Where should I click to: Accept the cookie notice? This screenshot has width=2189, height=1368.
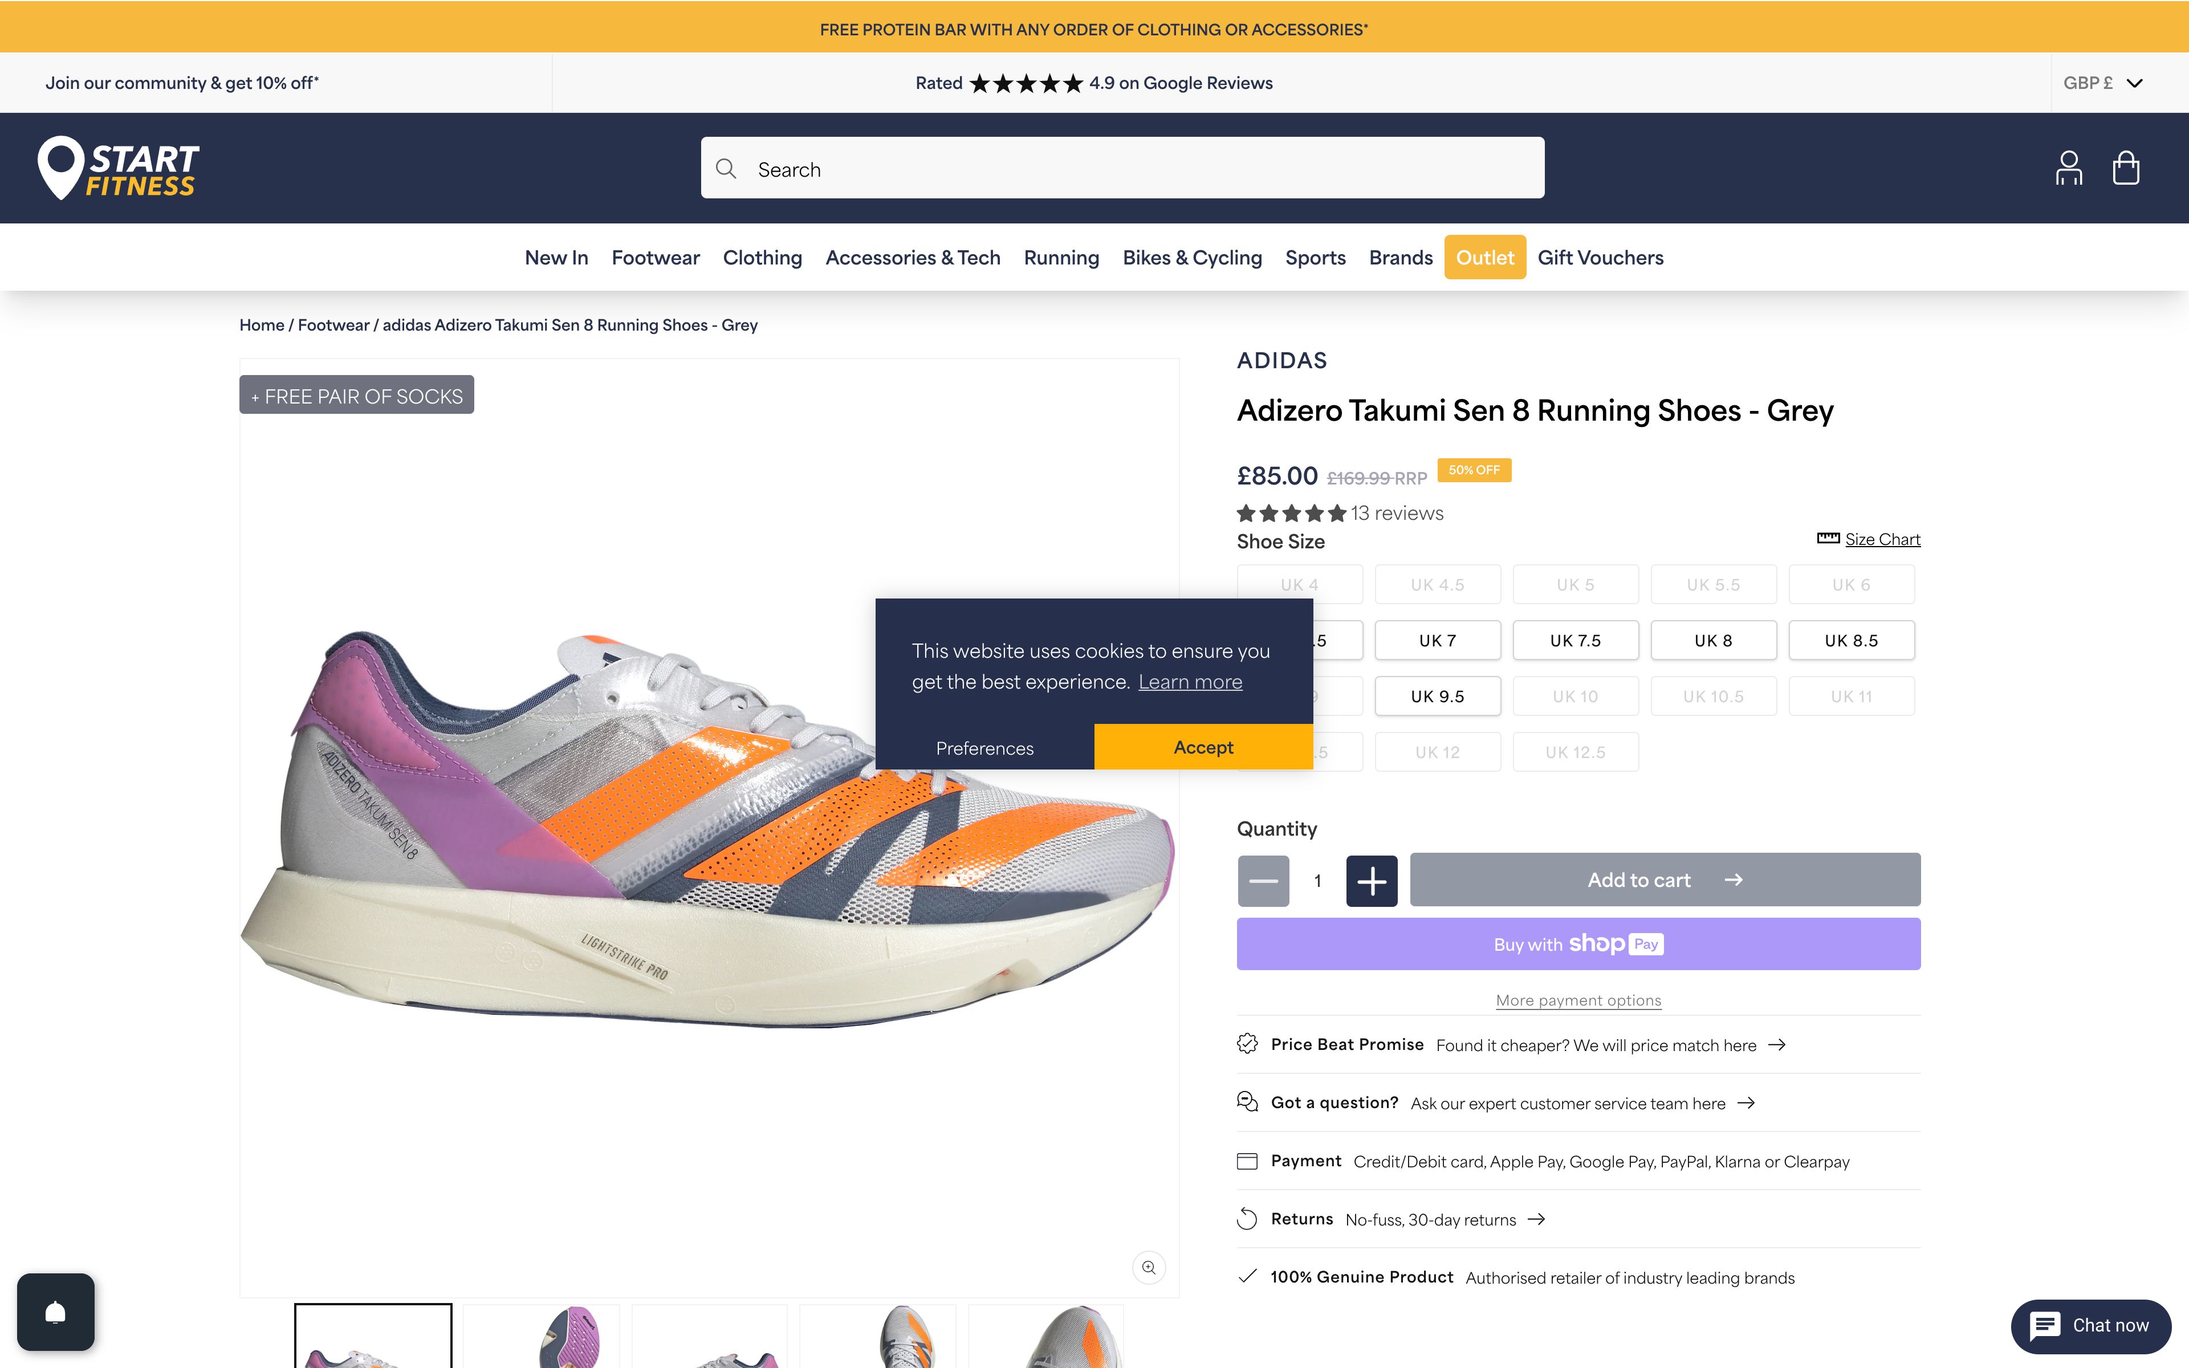click(1203, 747)
